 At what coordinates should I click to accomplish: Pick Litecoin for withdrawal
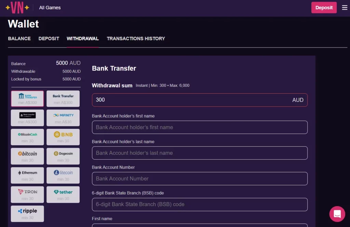pos(63,175)
